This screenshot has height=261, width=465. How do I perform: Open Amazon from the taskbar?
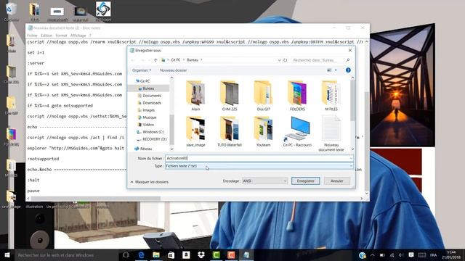[186, 255]
